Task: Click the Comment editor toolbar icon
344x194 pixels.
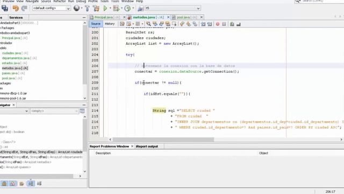Action: pyautogui.click(x=232, y=24)
